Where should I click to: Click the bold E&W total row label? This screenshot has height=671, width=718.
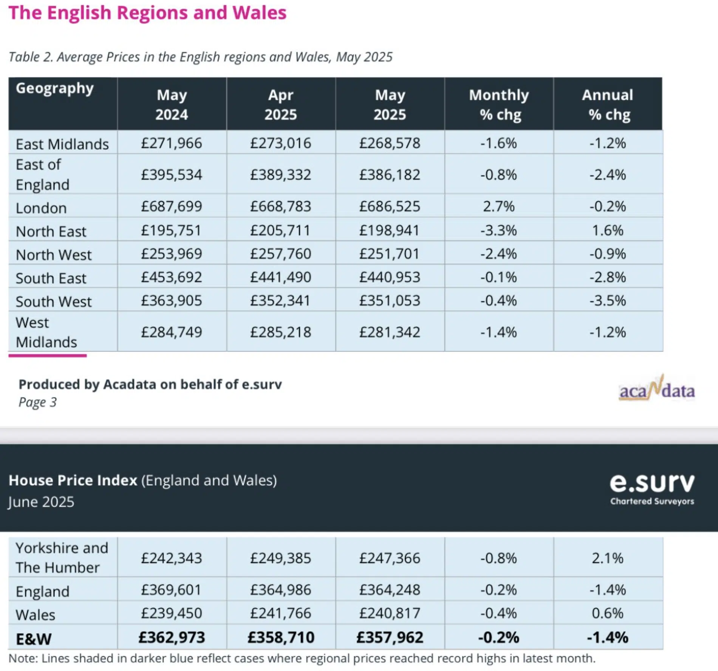pos(34,639)
